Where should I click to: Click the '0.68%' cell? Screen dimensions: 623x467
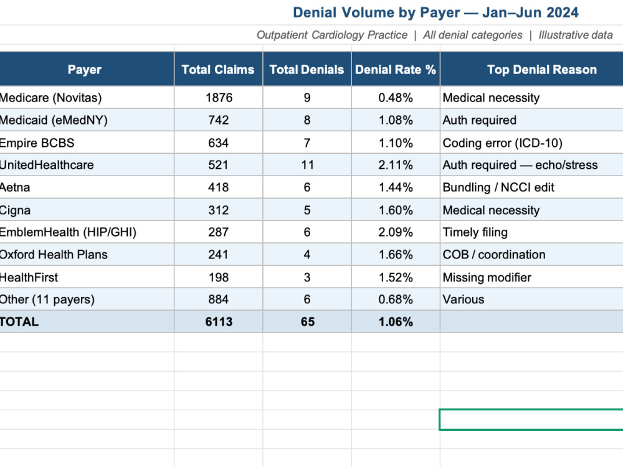point(396,299)
